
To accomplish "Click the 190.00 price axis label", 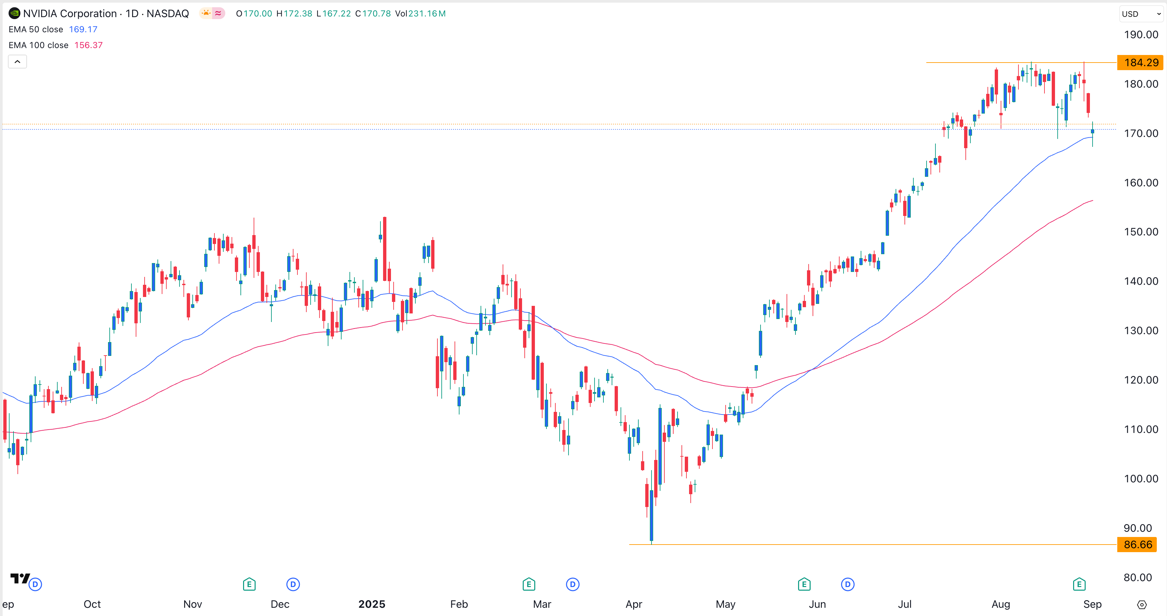I will coord(1141,35).
